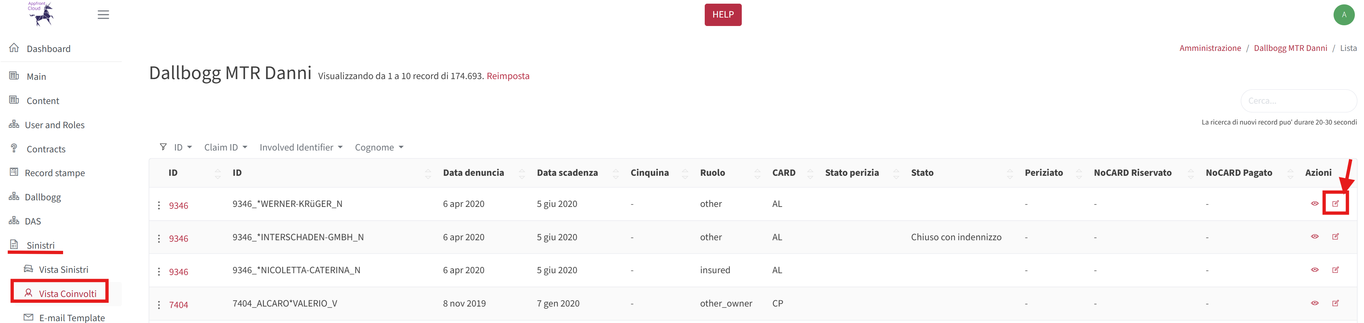Viewport: 1364px width, 323px height.
Task: Open the green user avatar menu
Action: [1343, 15]
